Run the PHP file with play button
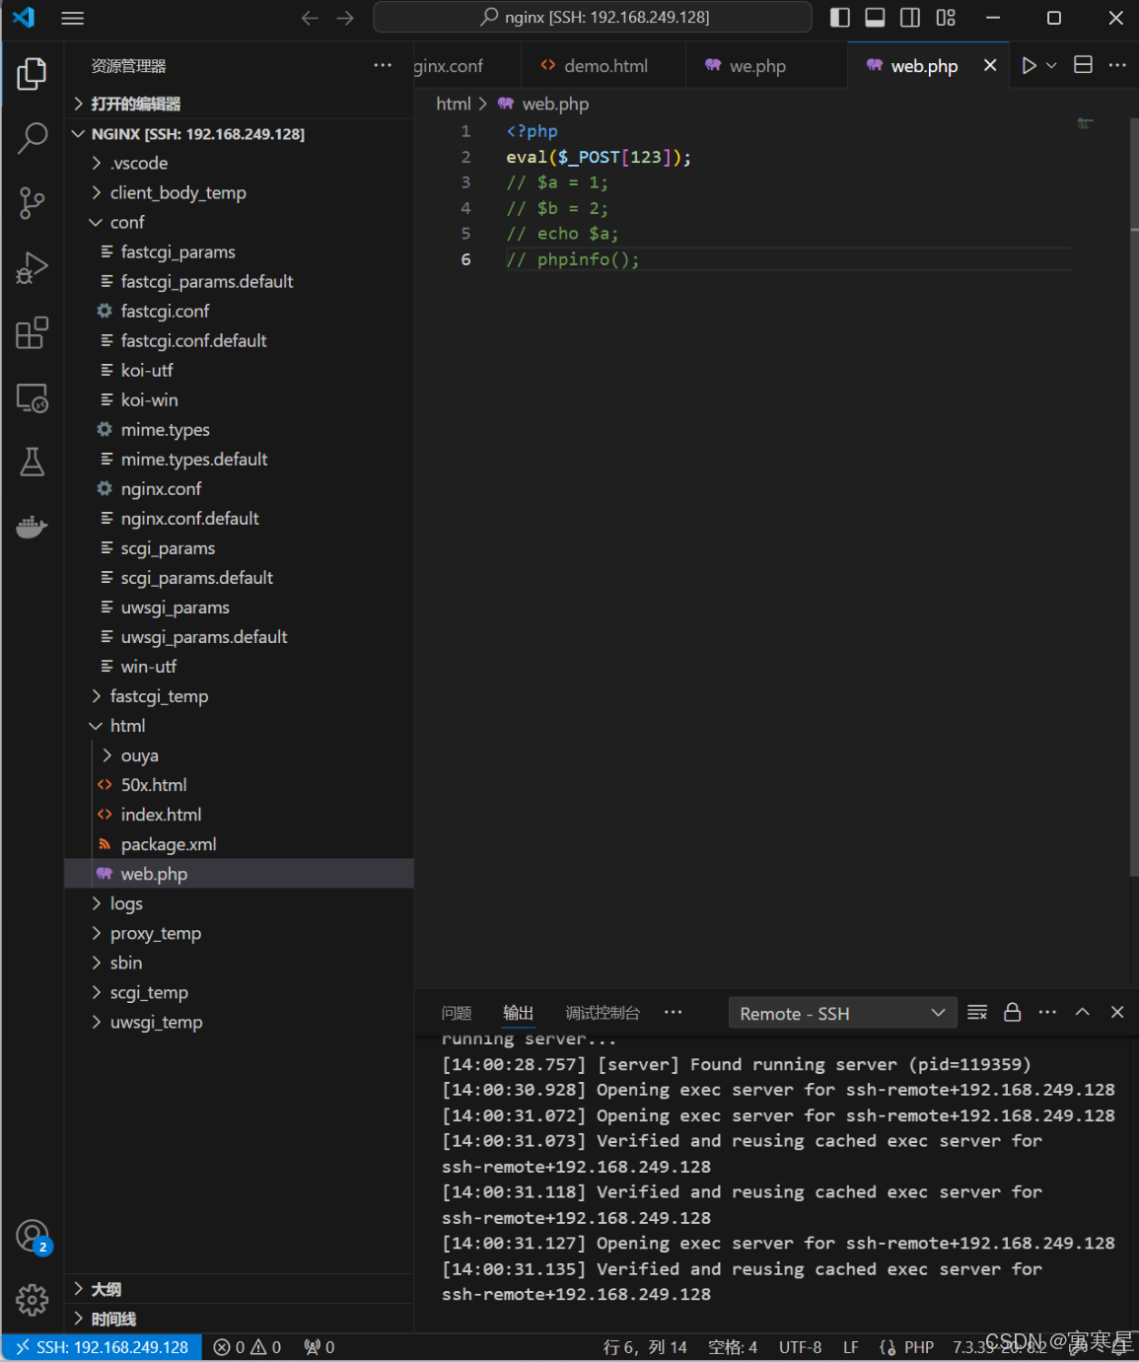This screenshot has width=1139, height=1362. click(x=1029, y=65)
